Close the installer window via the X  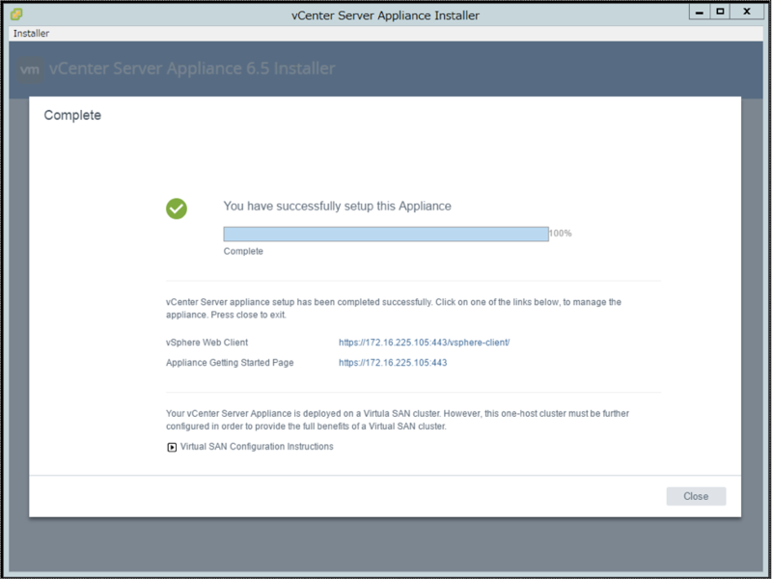[747, 12]
